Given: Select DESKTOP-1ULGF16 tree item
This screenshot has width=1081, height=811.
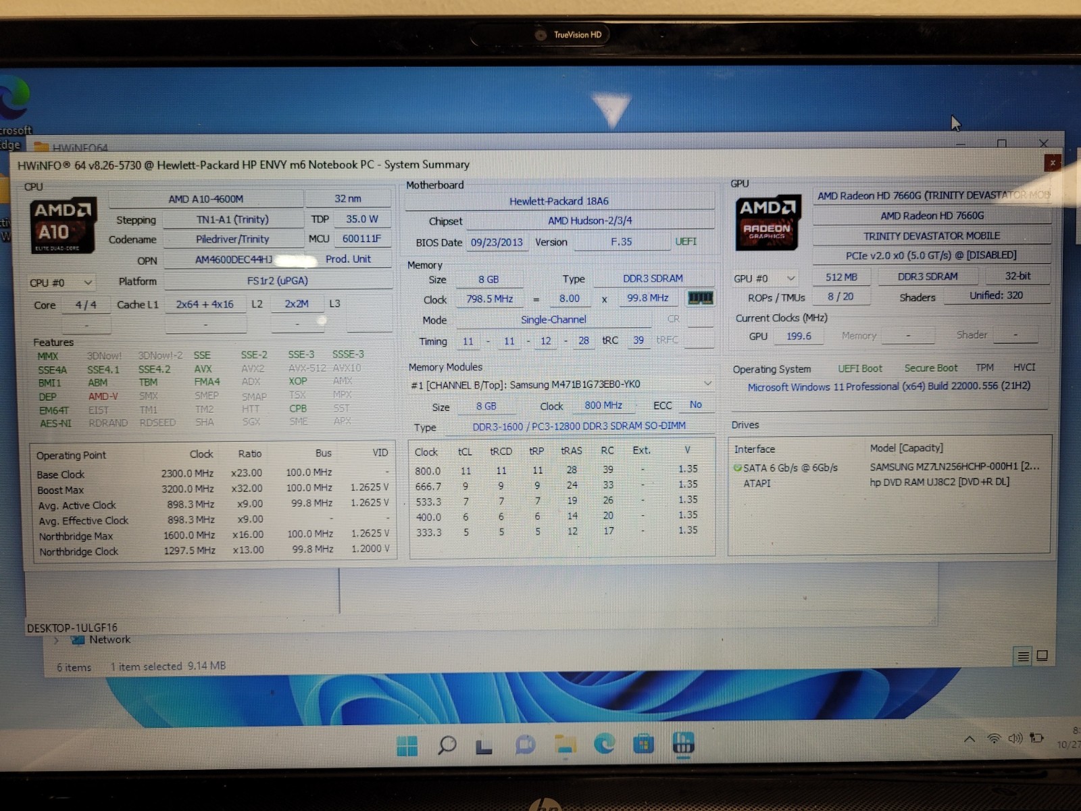Looking at the screenshot, I should click(x=72, y=628).
